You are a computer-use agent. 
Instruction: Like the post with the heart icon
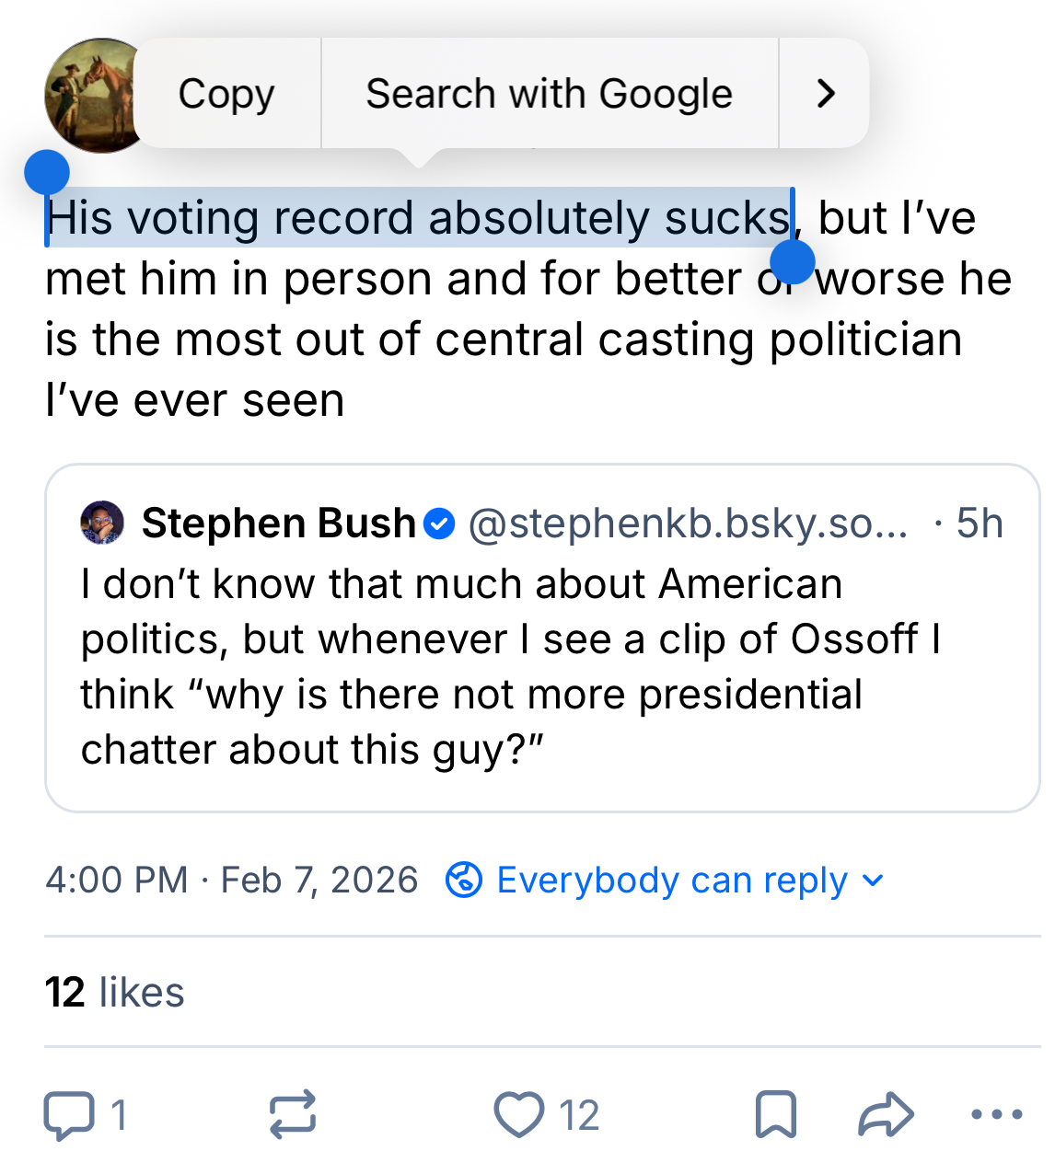point(519,1115)
